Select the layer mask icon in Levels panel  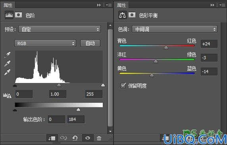click(19, 15)
